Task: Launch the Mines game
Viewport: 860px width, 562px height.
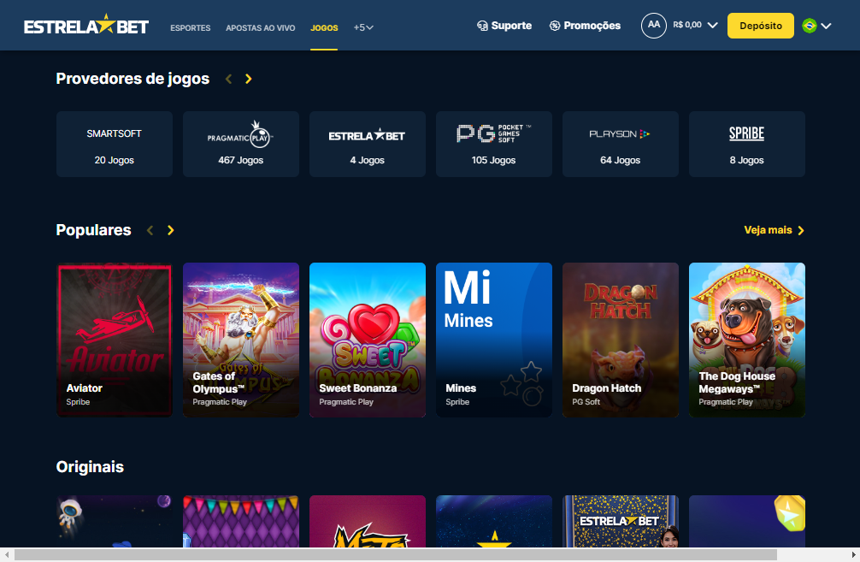Action: pyautogui.click(x=494, y=340)
